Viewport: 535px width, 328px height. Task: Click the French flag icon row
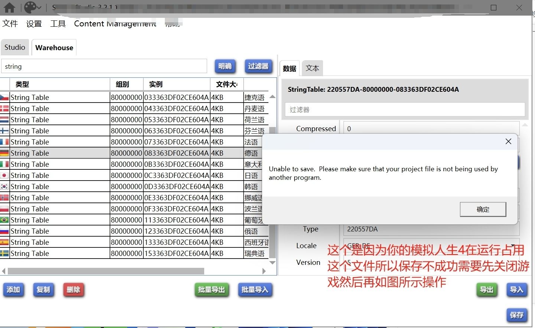(x=4, y=142)
